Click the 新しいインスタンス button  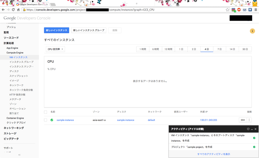tap(56, 30)
